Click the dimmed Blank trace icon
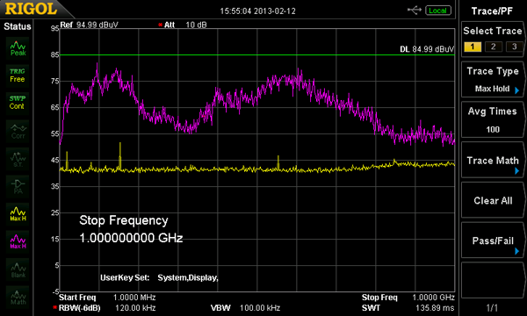The width and height of the screenshot is (527, 316). pos(18,269)
